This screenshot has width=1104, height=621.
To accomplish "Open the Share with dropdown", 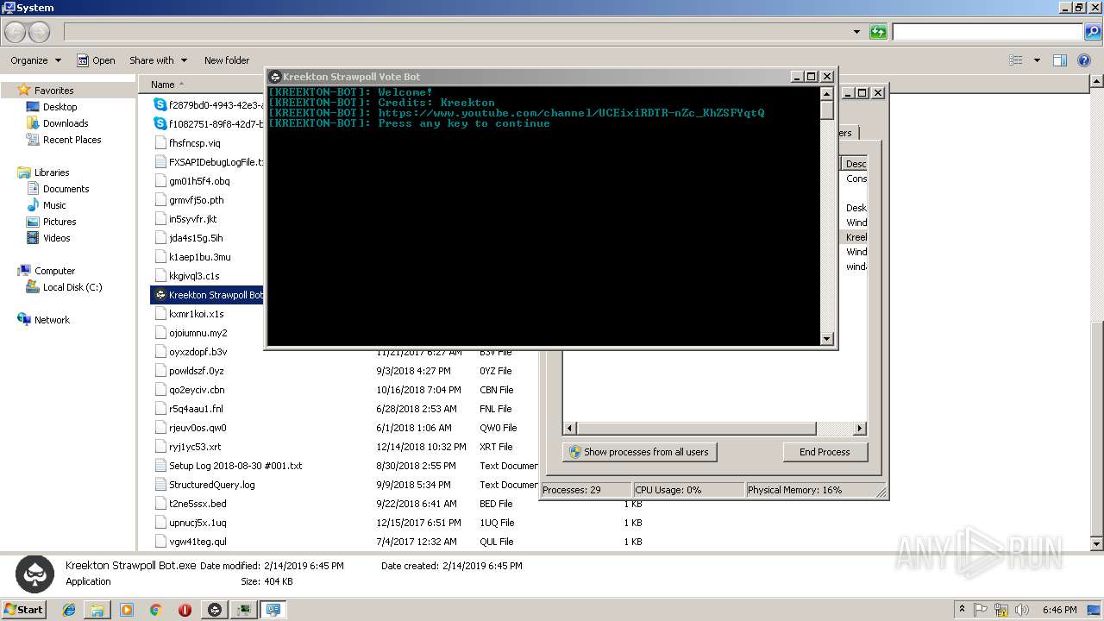I will click(158, 60).
